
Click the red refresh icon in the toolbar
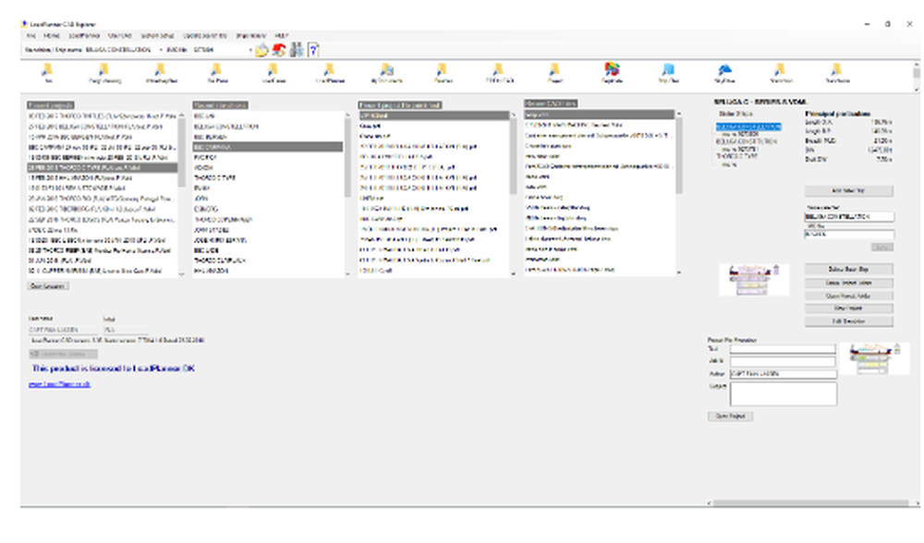pyautogui.click(x=279, y=50)
